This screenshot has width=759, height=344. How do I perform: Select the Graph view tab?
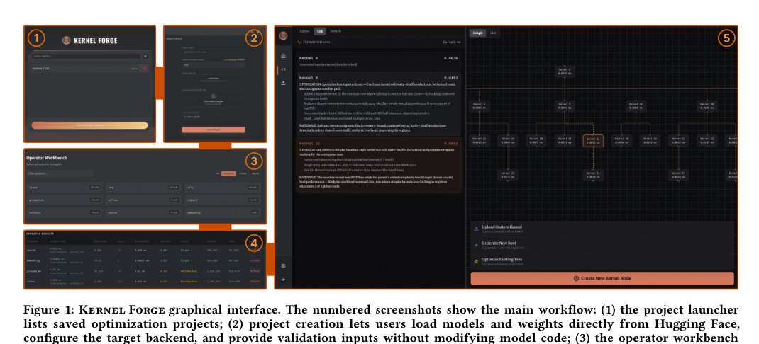478,33
